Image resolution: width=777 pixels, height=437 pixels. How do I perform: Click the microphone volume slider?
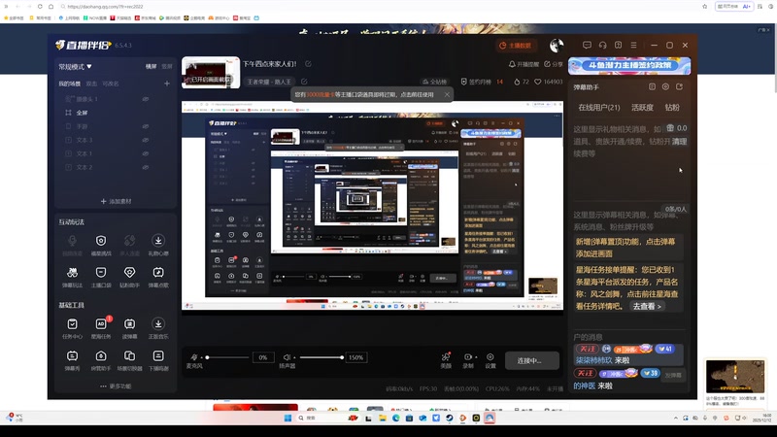[x=227, y=357]
